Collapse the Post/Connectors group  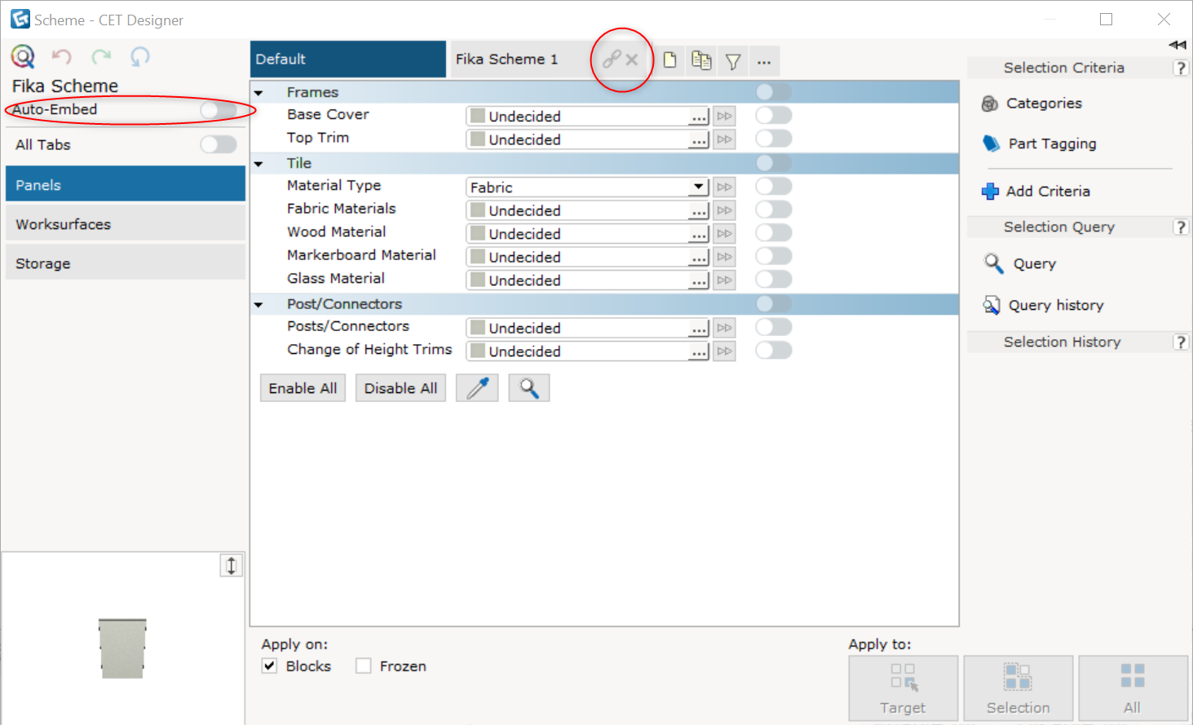coord(258,305)
